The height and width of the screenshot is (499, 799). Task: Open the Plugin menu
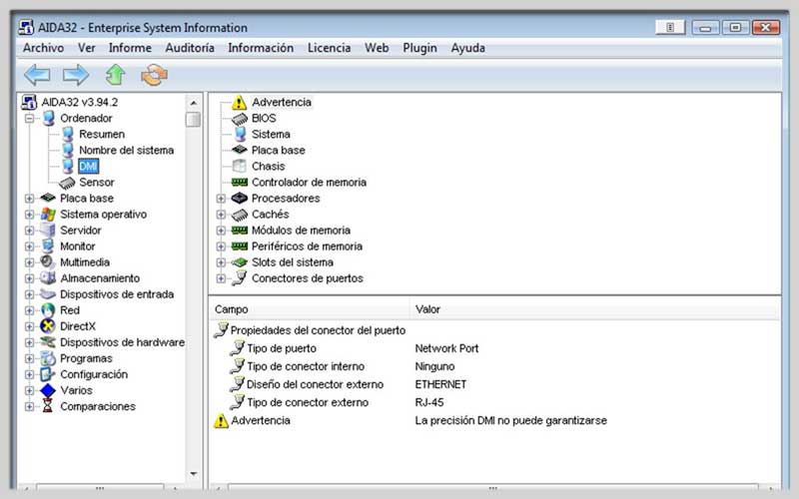pos(419,48)
